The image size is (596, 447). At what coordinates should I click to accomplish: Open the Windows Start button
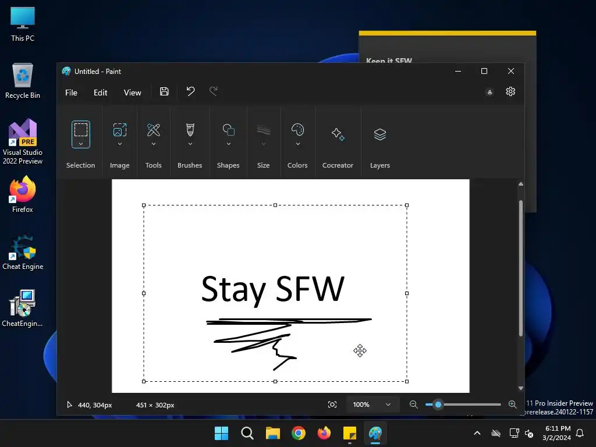click(x=221, y=433)
